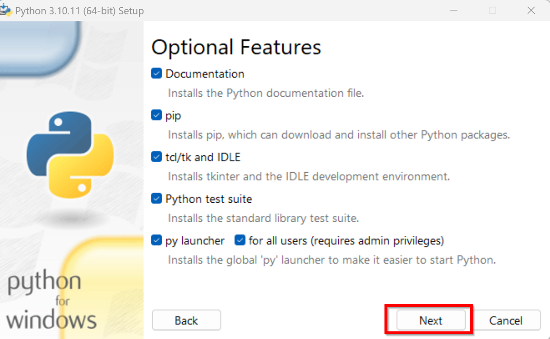Close the Python Setup window
Viewport: 550px width, 339px height.
click(531, 10)
